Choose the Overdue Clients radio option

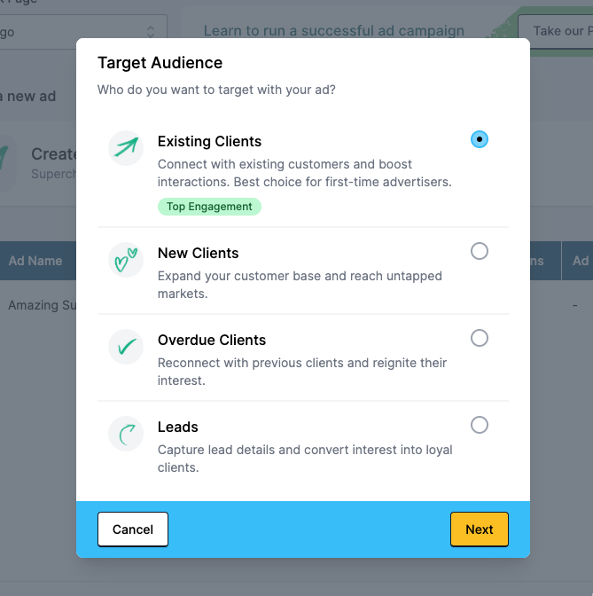tap(479, 338)
